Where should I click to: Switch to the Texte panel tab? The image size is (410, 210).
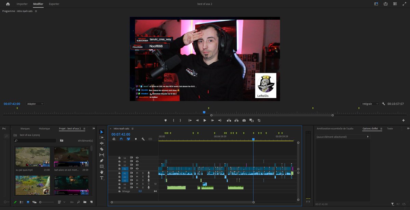coord(390,129)
